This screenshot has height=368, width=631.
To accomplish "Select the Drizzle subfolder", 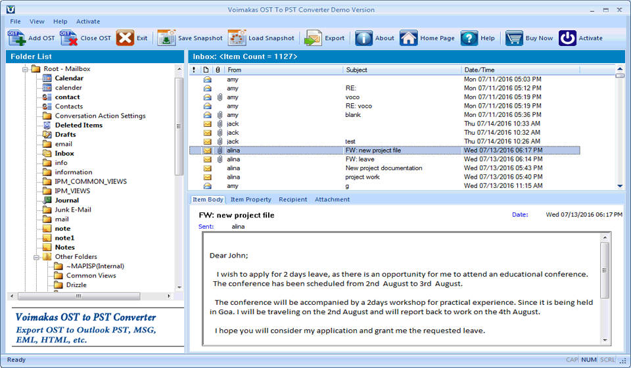I will tap(76, 285).
